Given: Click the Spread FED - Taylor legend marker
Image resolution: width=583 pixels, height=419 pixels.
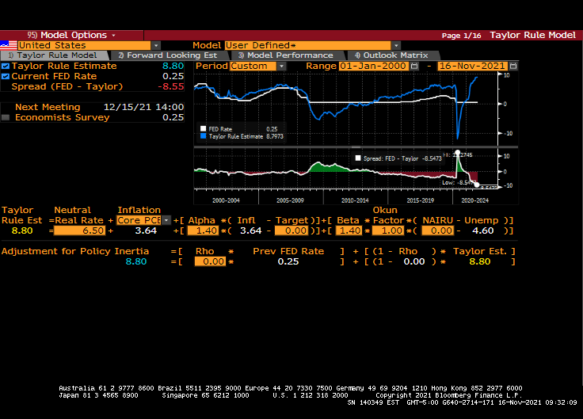Looking at the screenshot, I should pos(357,158).
